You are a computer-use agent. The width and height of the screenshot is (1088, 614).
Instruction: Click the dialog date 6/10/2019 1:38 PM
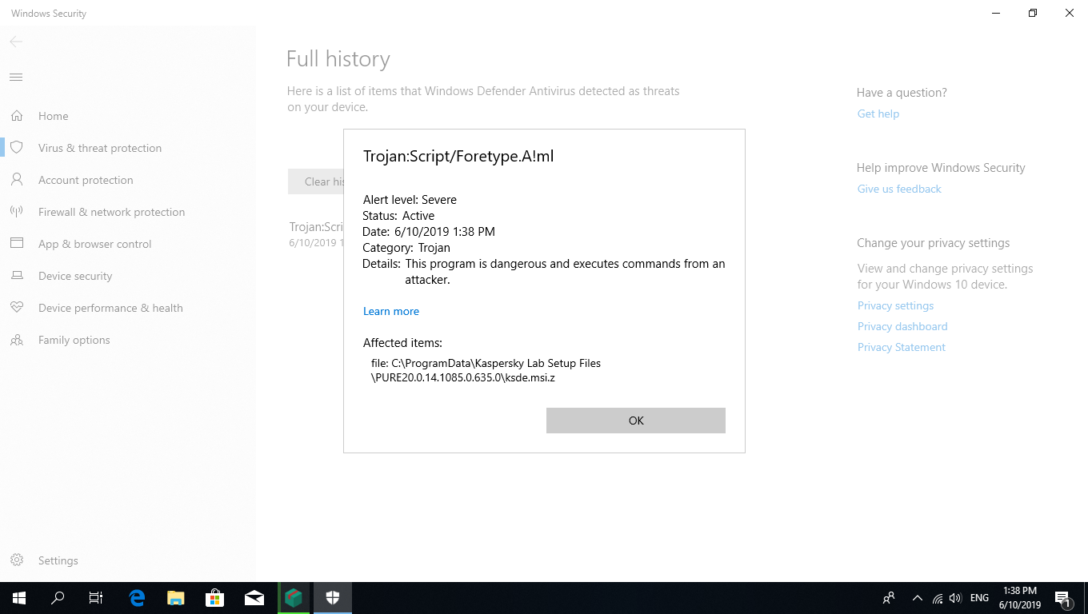coord(445,232)
